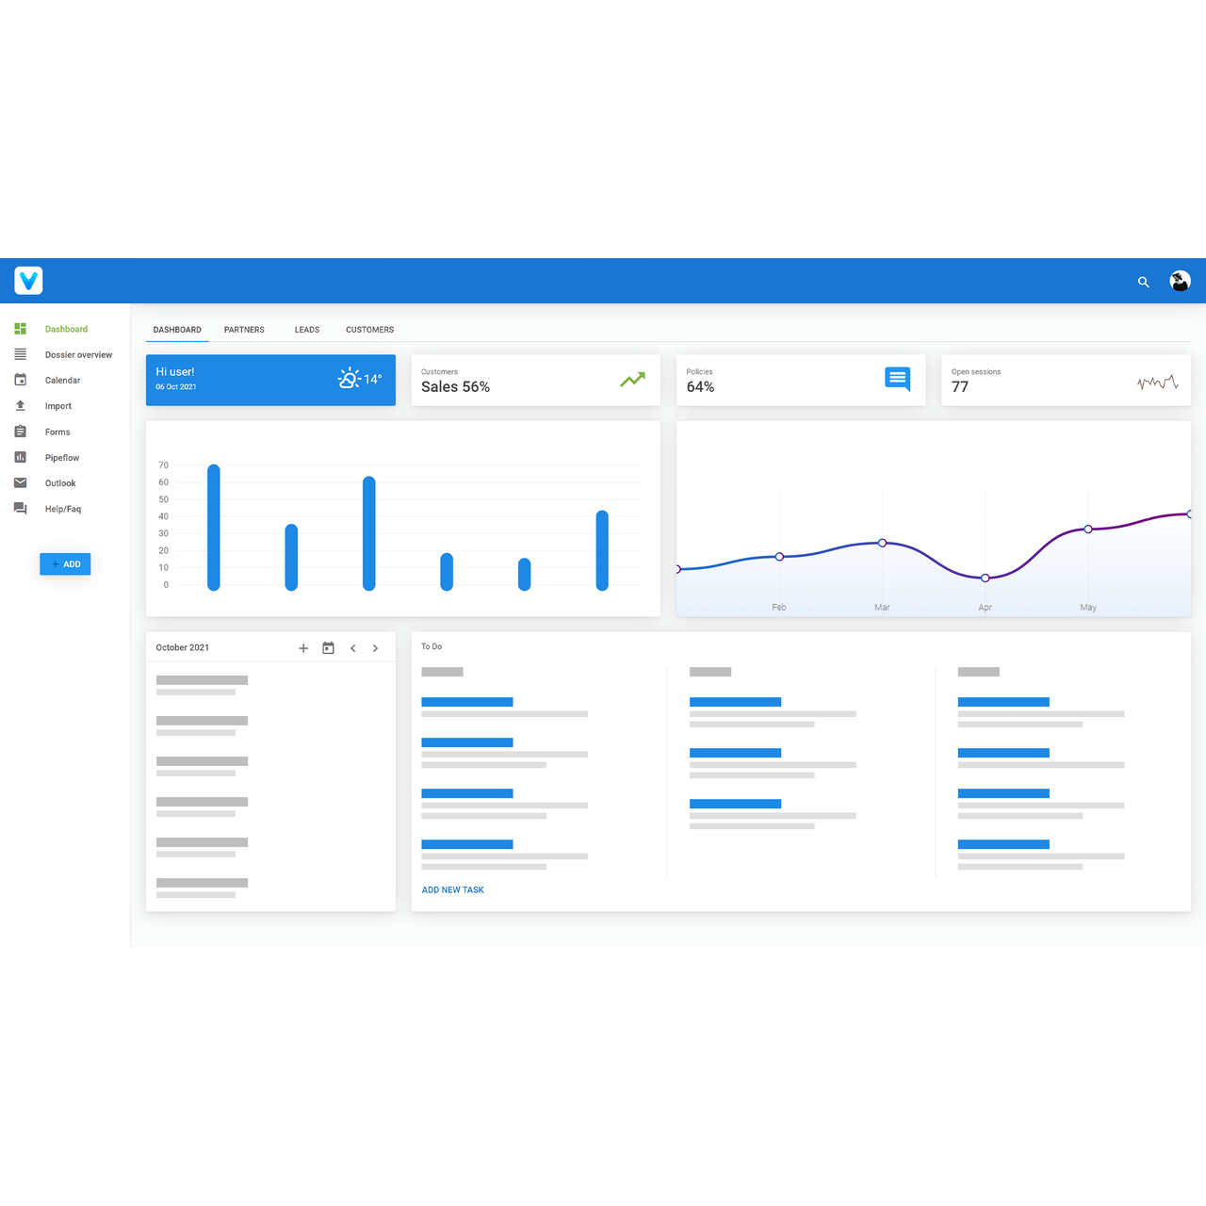
Task: Open the Import sidebar item
Action: pyautogui.click(x=57, y=406)
